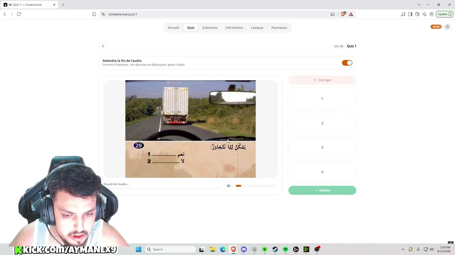Mute the quiz audio speaker icon
Viewport: 455px width, 255px height.
click(229, 186)
